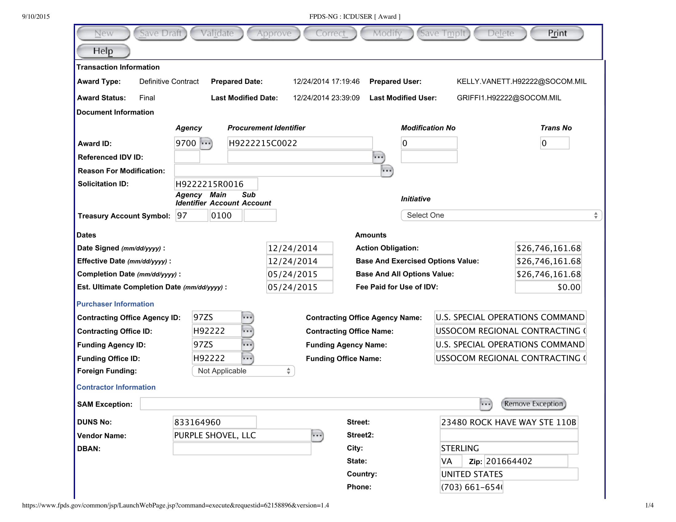Select the DUNS No input field
Image resolution: width=676 pixels, height=522 pixels.
point(214,422)
